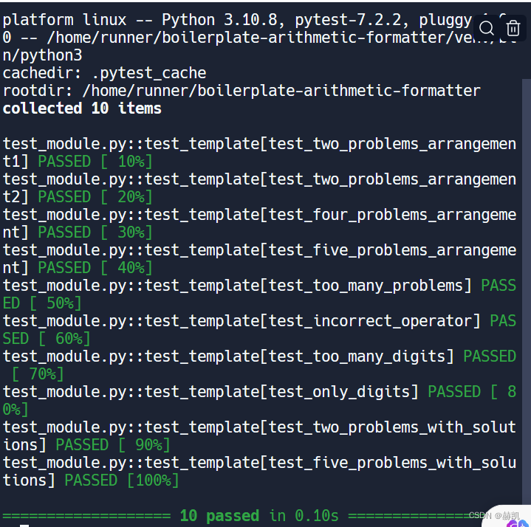This screenshot has width=531, height=527.
Task: Click the 'PASSED [ 40%]' result
Action: [95, 268]
